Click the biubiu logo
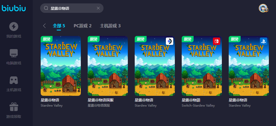 coord(14,8)
